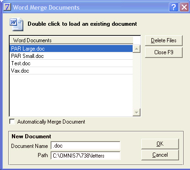Confirm with the OK button
The width and height of the screenshot is (190, 170).
160,144
